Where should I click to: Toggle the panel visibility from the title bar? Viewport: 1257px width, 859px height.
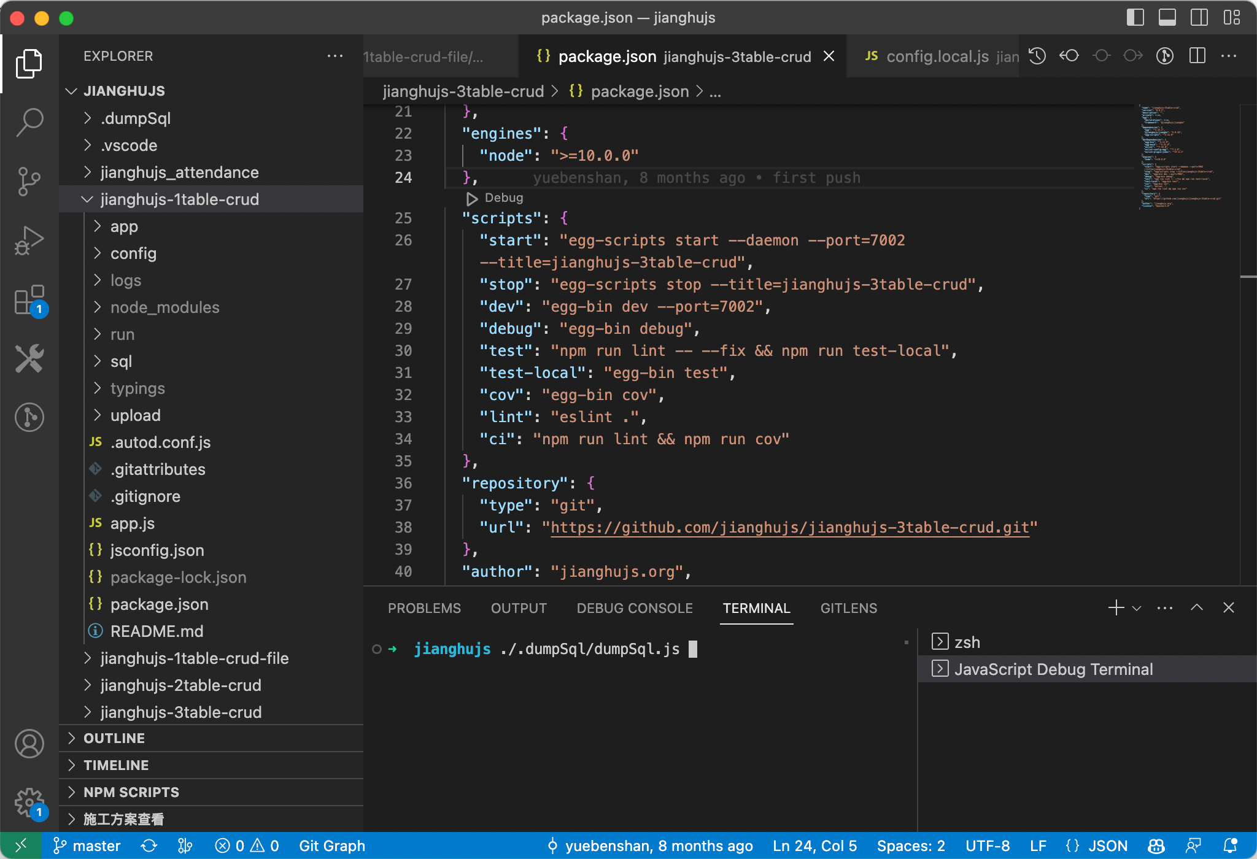(x=1167, y=18)
